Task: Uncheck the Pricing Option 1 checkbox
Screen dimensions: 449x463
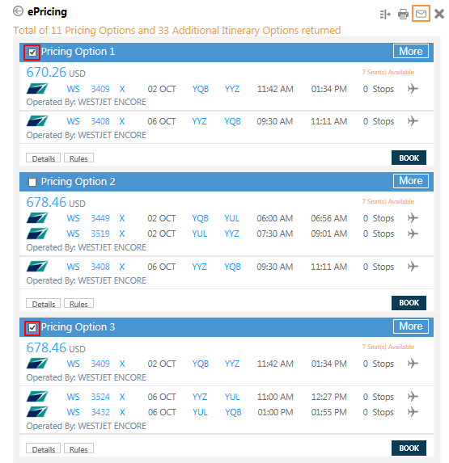Action: (x=32, y=53)
